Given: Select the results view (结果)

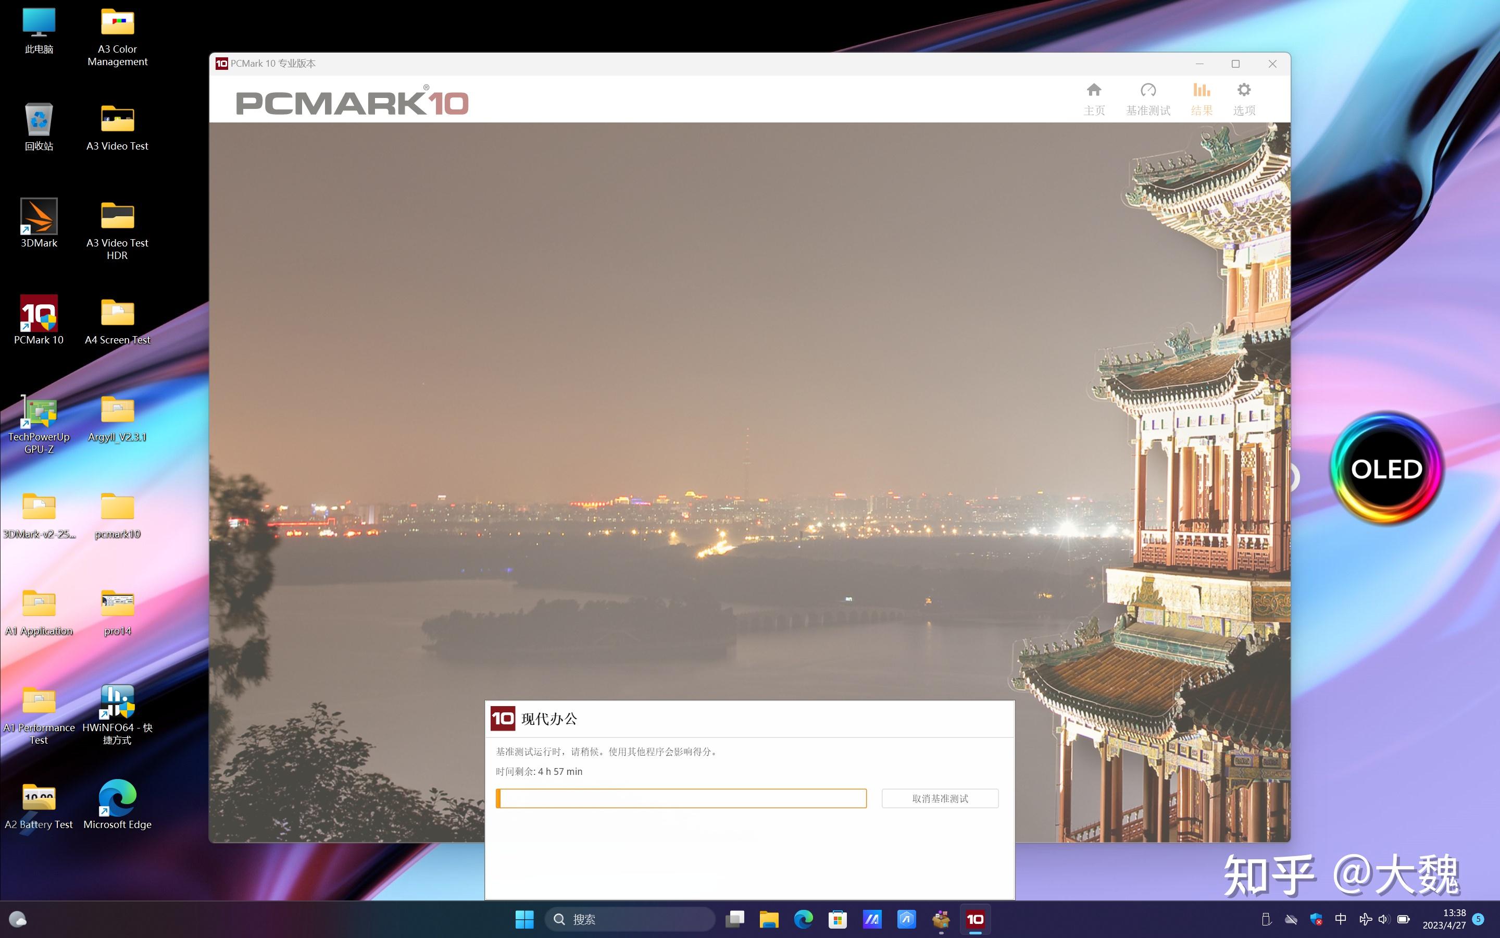Looking at the screenshot, I should (x=1201, y=98).
